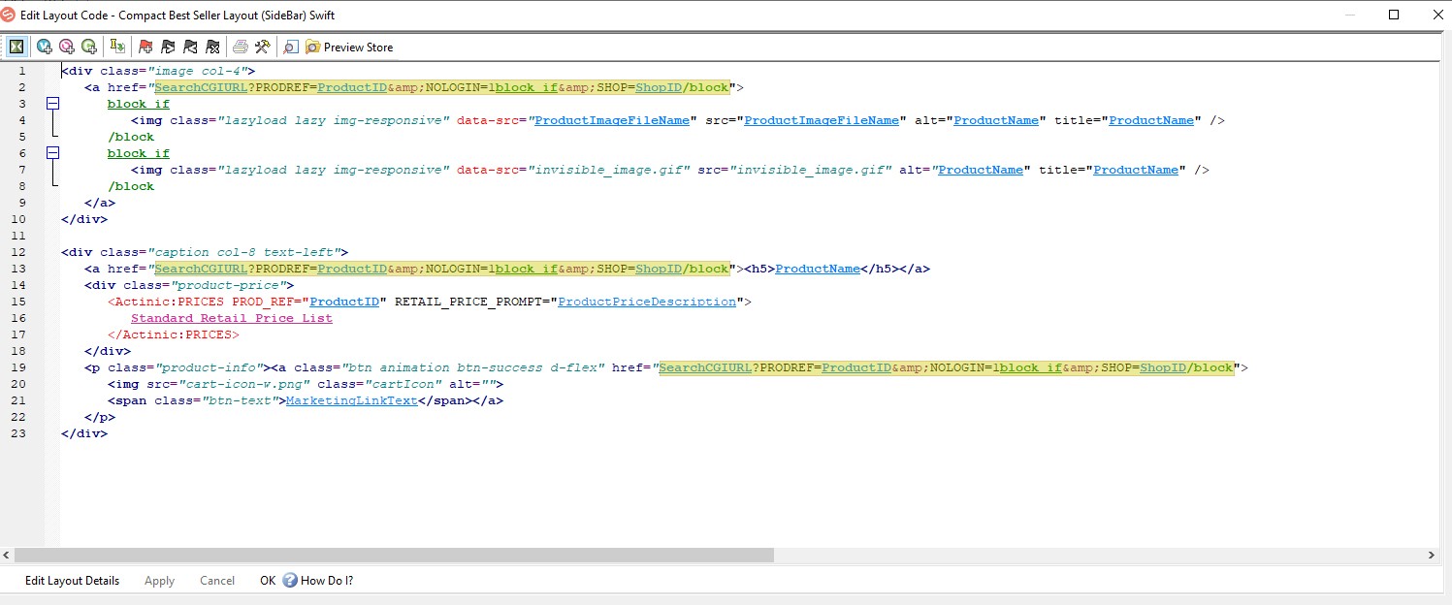The height and width of the screenshot is (605, 1452).
Task: Click the insert variable icon (blue V)
Action: point(45,47)
